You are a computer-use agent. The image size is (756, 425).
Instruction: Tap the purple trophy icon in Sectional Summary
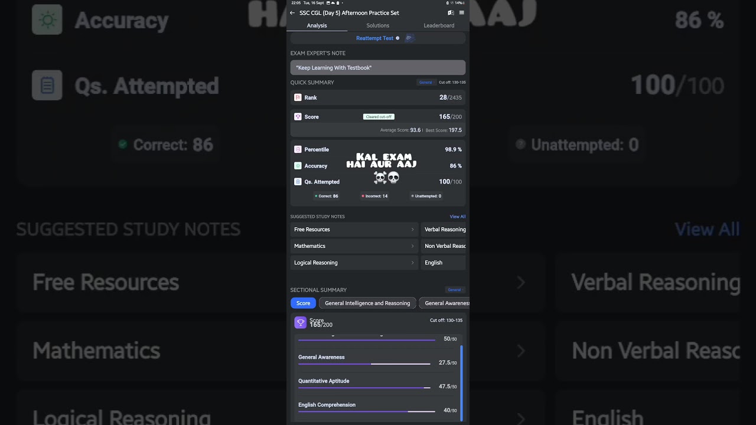pos(300,322)
